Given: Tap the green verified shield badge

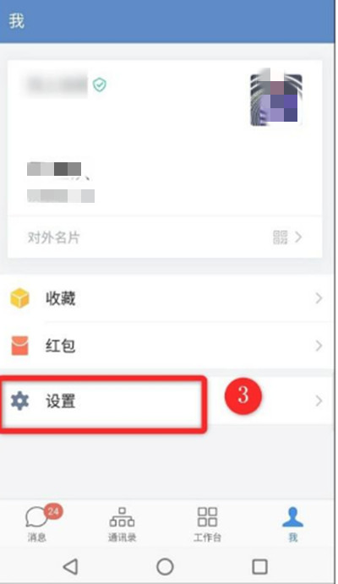Looking at the screenshot, I should click(100, 85).
